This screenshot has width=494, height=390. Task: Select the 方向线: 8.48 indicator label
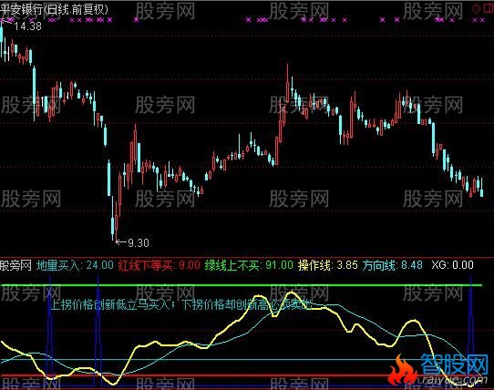click(x=392, y=265)
